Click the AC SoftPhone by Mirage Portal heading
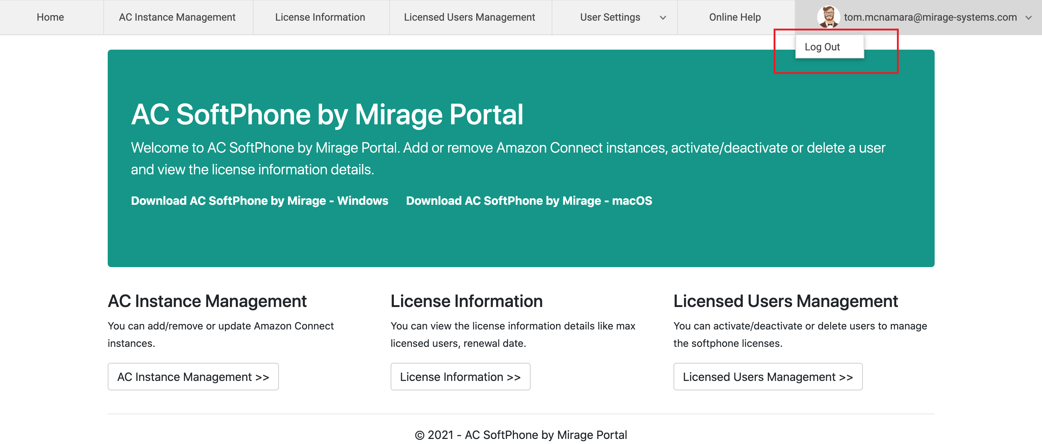This screenshot has height=444, width=1042. click(x=327, y=115)
